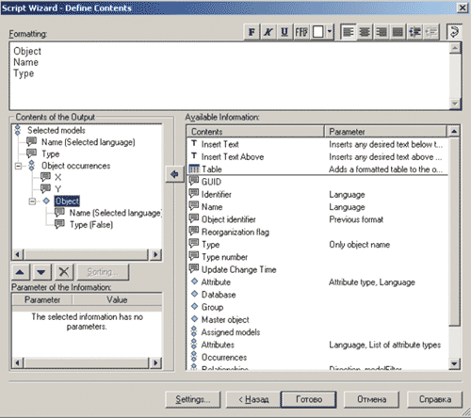
Task: Toggle italic formatting button
Action: (x=268, y=32)
